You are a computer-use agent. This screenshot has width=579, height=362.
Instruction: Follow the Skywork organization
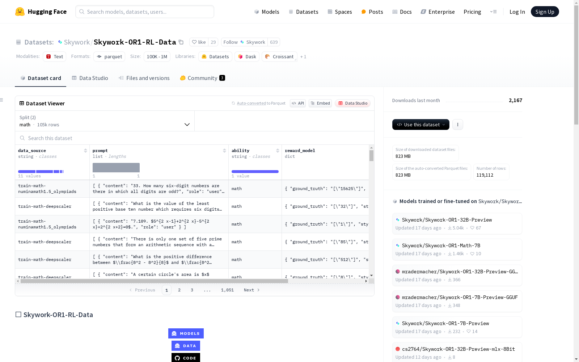[x=244, y=42]
